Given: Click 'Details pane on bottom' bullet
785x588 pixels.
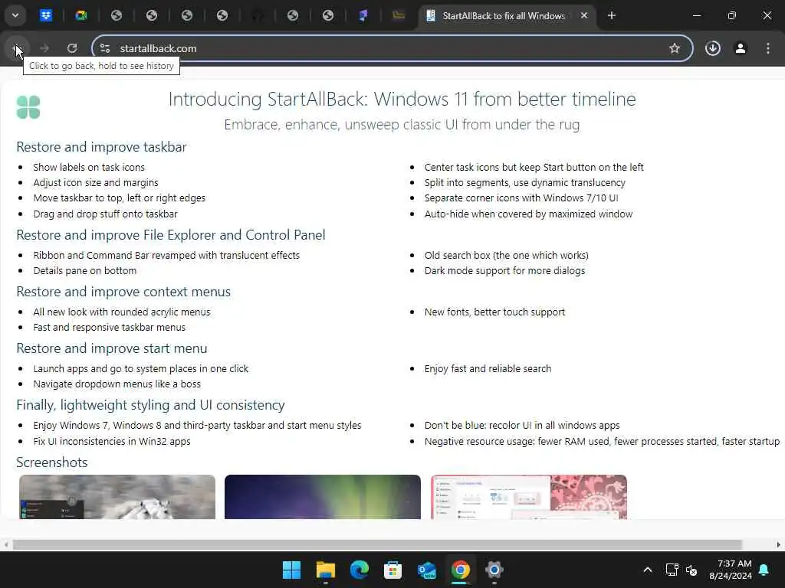Looking at the screenshot, I should tap(84, 270).
